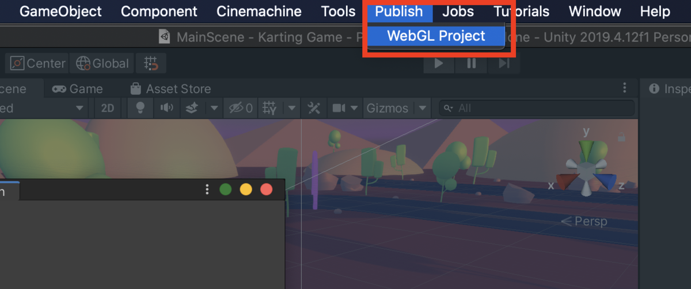691x289 pixels.
Task: Click the red x-axis gizmo cone
Action: coord(567,181)
